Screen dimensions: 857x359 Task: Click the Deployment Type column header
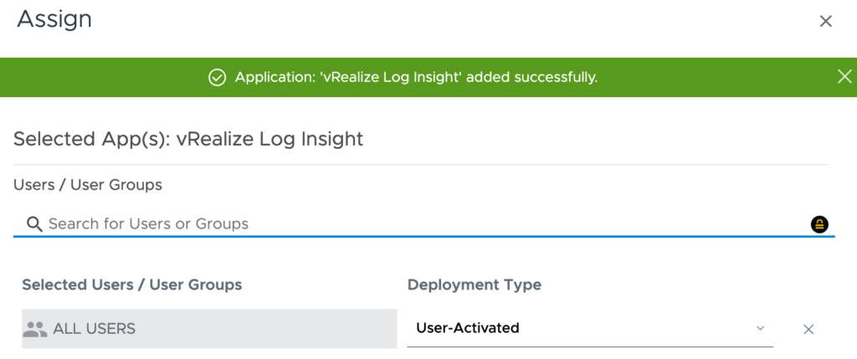point(474,285)
